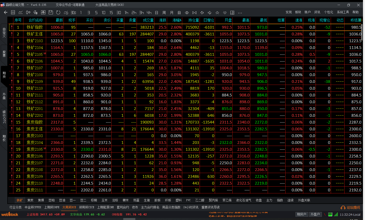
Task: Select the 焦煤 commodity tab
Action: (x=41, y=200)
